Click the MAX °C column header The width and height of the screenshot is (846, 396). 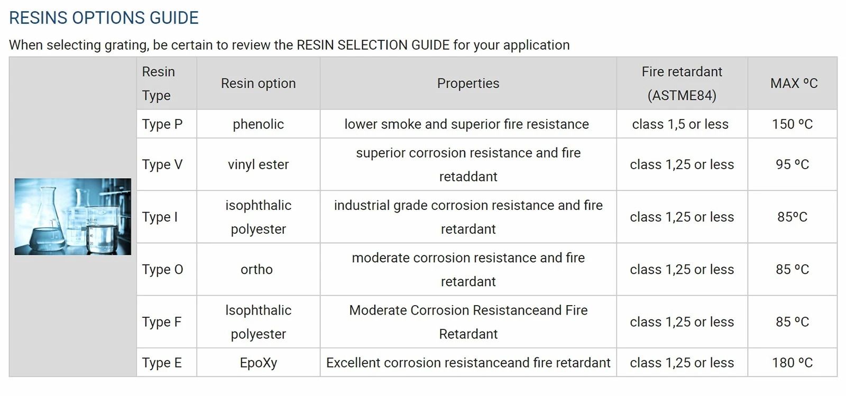(x=793, y=84)
